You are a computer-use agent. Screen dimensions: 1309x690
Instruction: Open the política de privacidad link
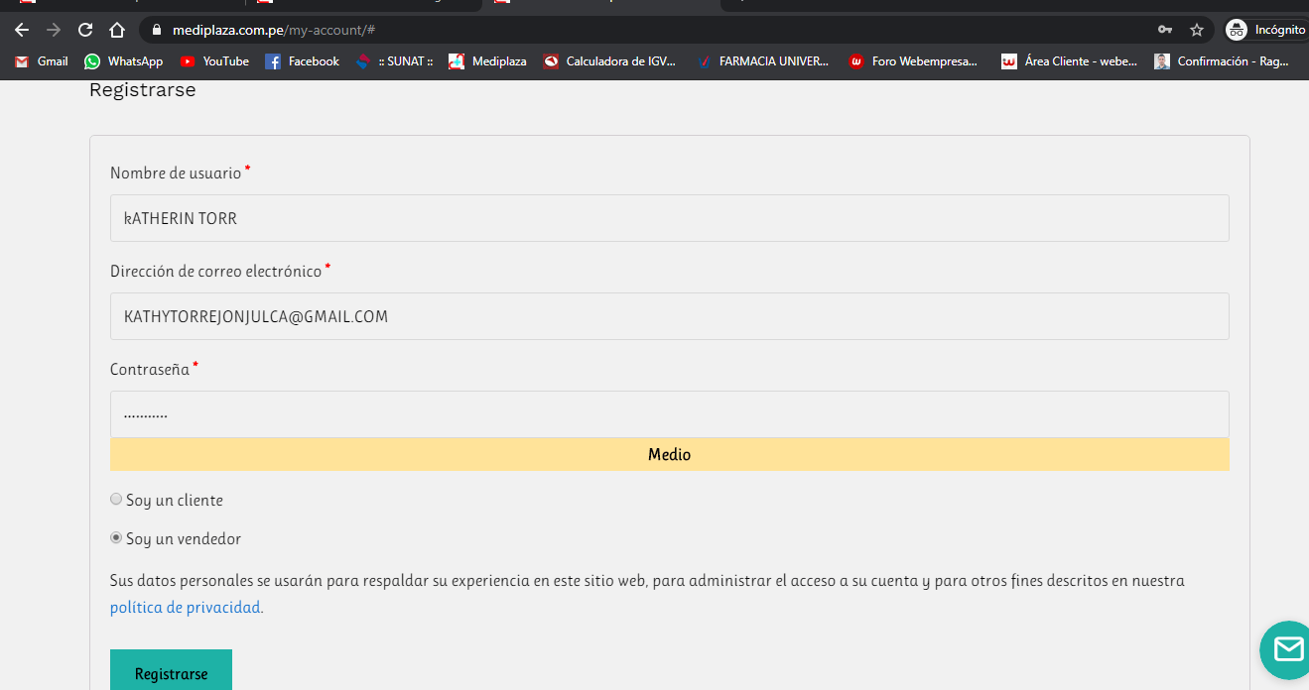coord(186,607)
